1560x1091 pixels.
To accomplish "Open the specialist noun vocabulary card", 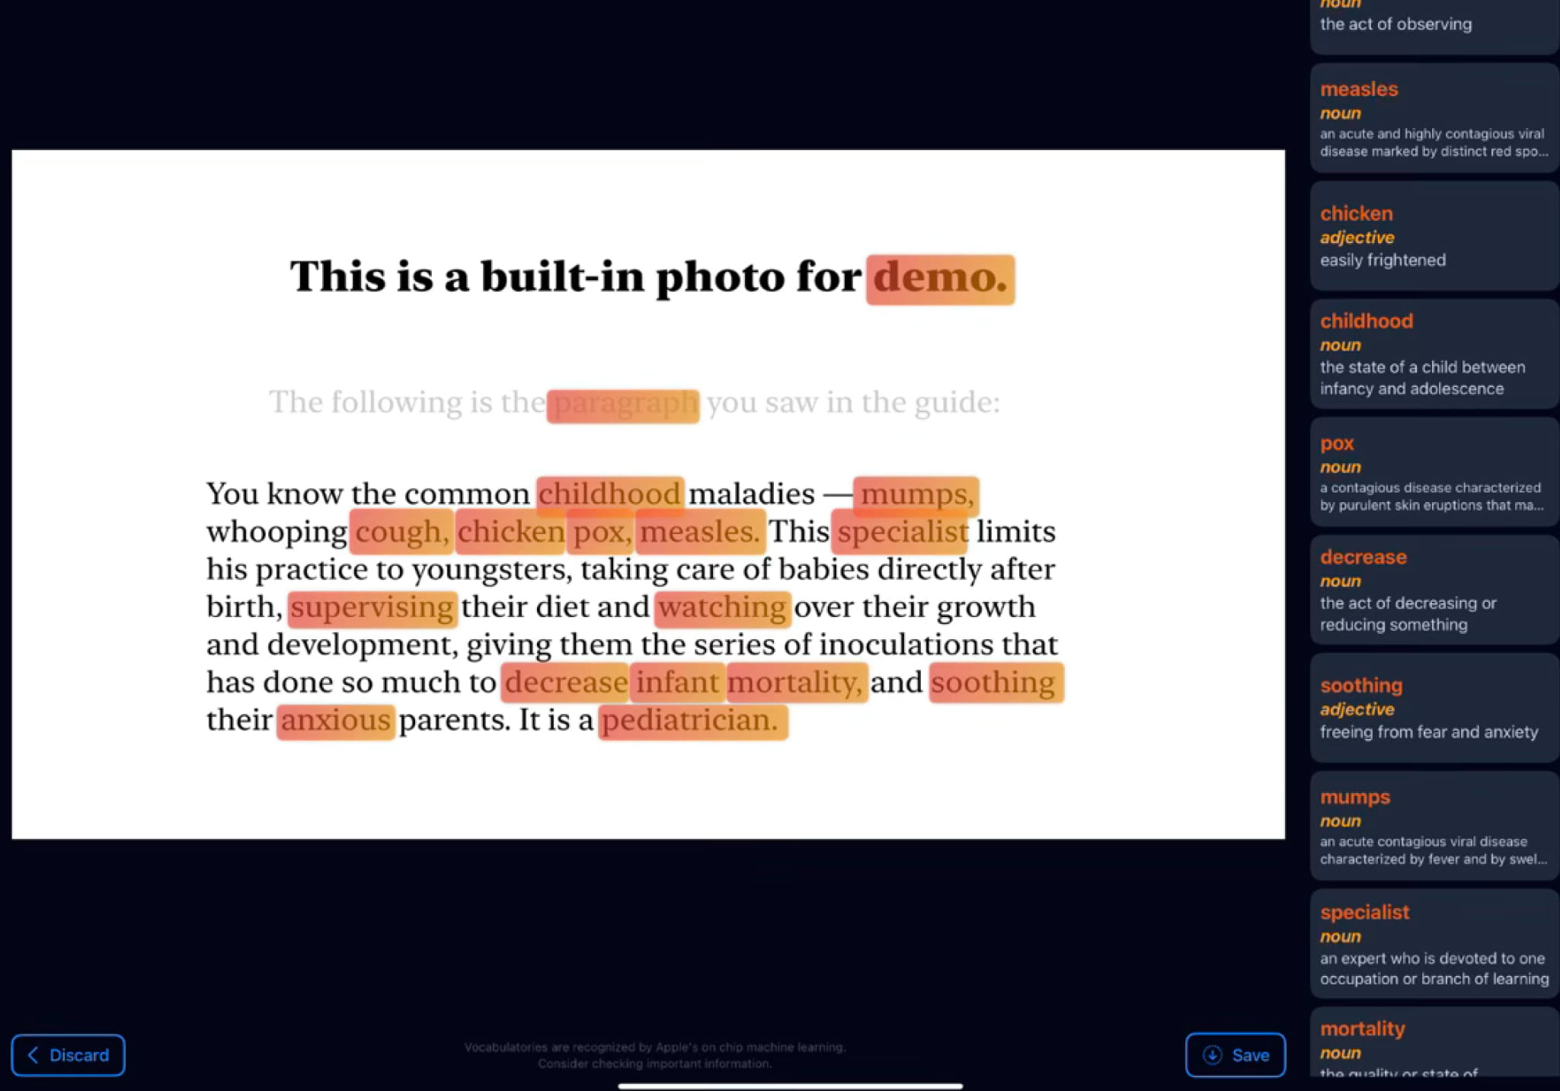I will click(1434, 944).
